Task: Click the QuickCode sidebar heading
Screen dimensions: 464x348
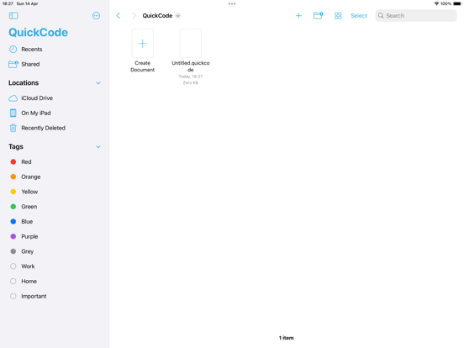Action: click(x=38, y=33)
